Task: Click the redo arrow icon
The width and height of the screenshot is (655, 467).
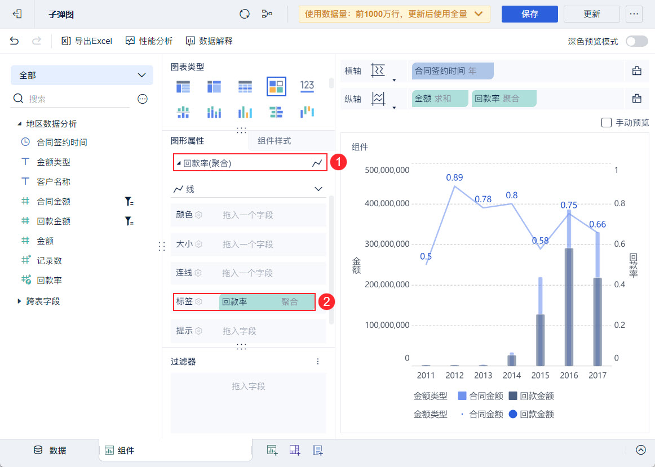Action: (x=37, y=41)
